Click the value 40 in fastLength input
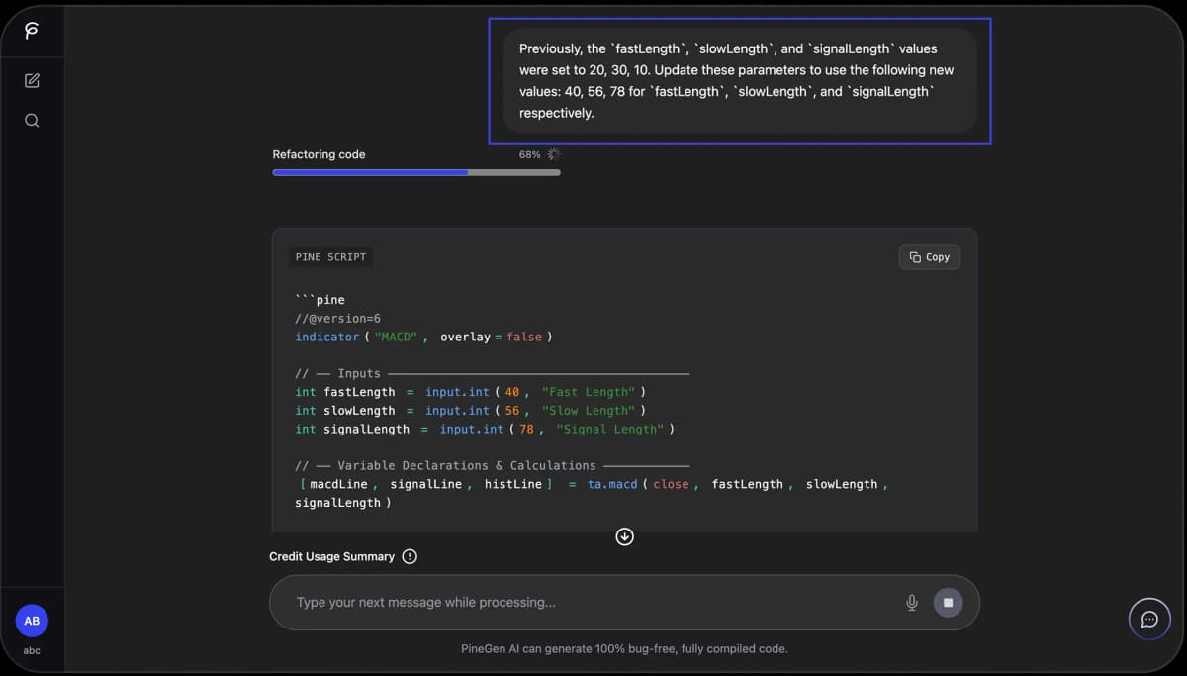The image size is (1187, 676). pyautogui.click(x=512, y=392)
